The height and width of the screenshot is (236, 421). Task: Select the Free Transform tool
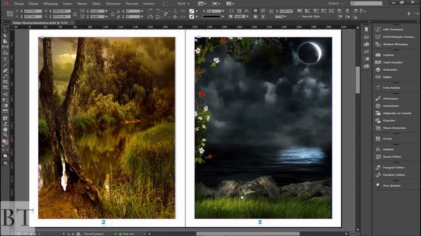(x=5, y=100)
